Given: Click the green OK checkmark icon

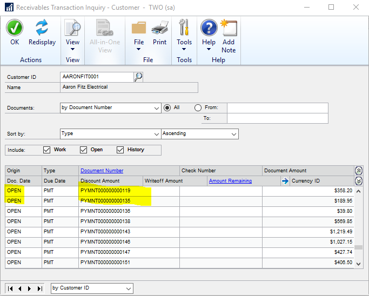Looking at the screenshot, I should [x=15, y=28].
